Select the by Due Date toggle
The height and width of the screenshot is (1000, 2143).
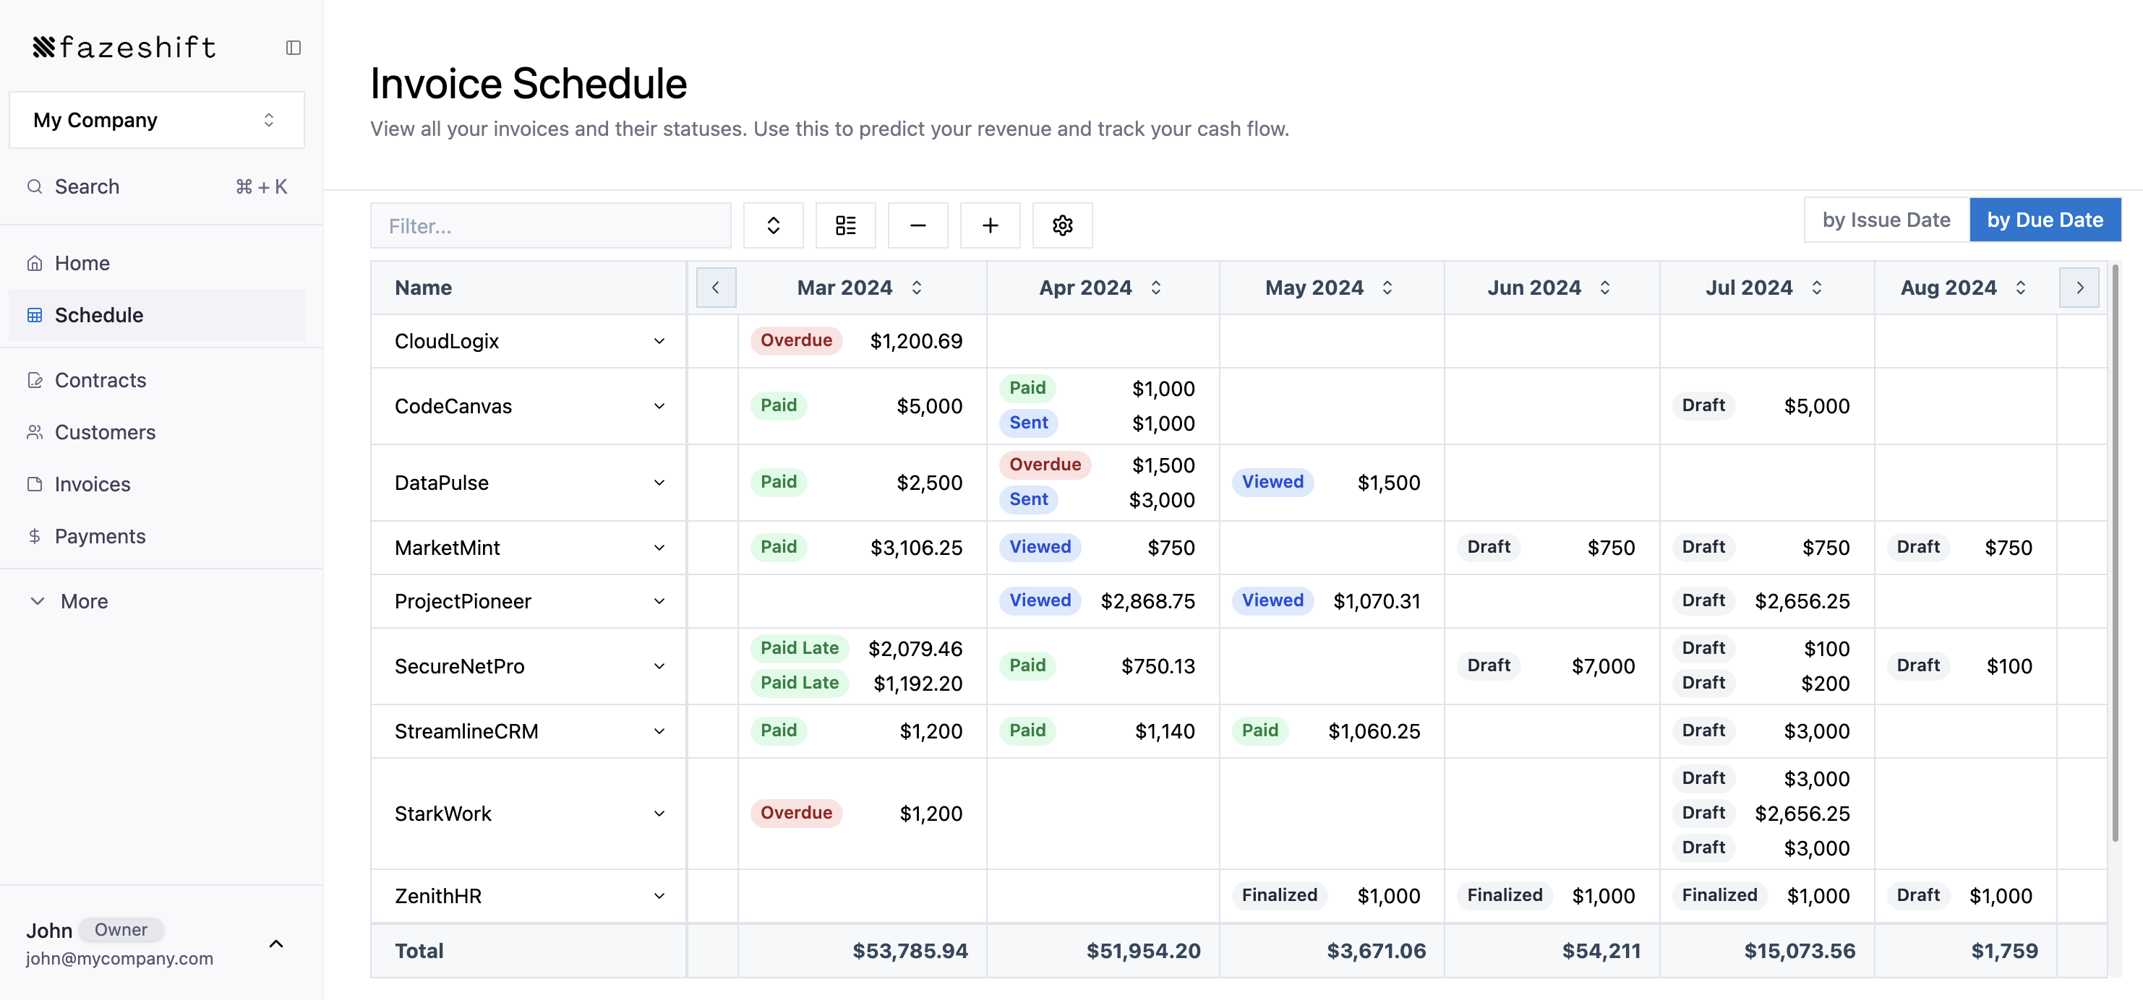click(2044, 220)
